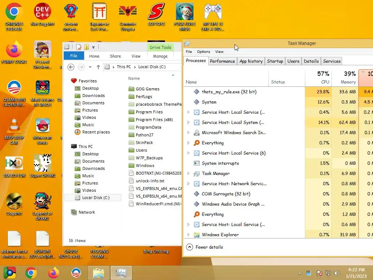
Task: Expand the Task Manager process row
Action: click(x=188, y=174)
